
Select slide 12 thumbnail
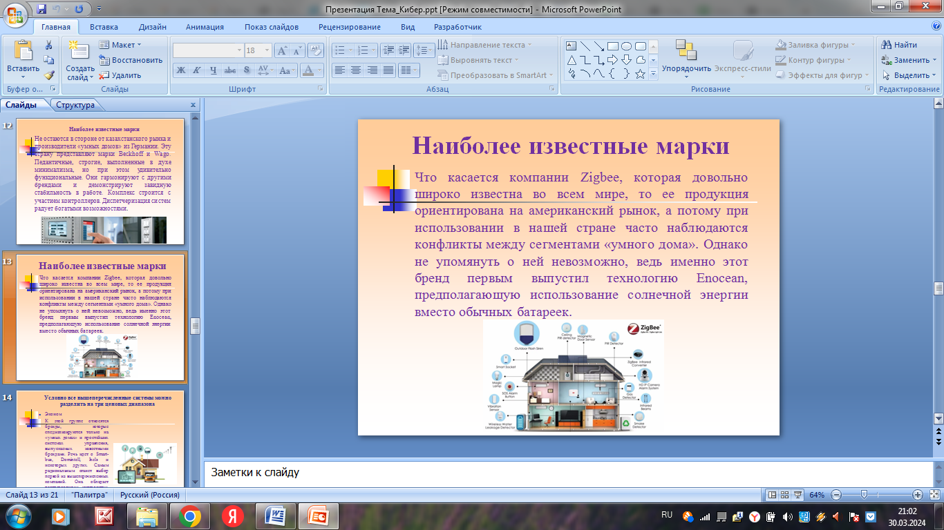pyautogui.click(x=100, y=182)
